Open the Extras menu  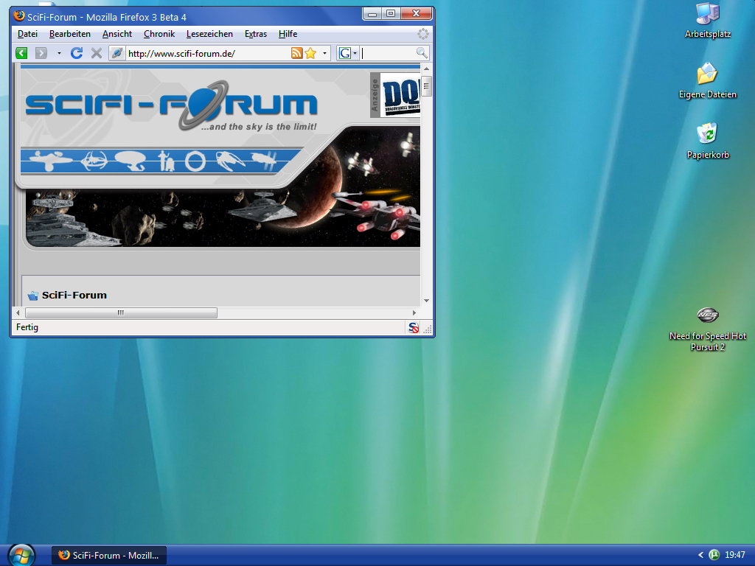[256, 34]
